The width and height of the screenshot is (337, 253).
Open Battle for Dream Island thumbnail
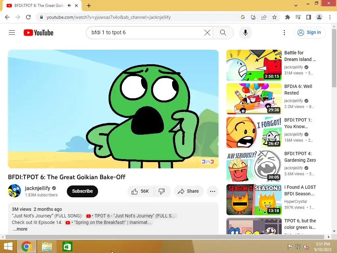point(254,65)
